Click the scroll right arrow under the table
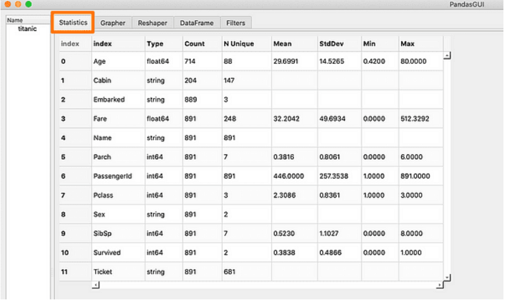Image resolution: width=505 pixels, height=302 pixels. (x=440, y=285)
